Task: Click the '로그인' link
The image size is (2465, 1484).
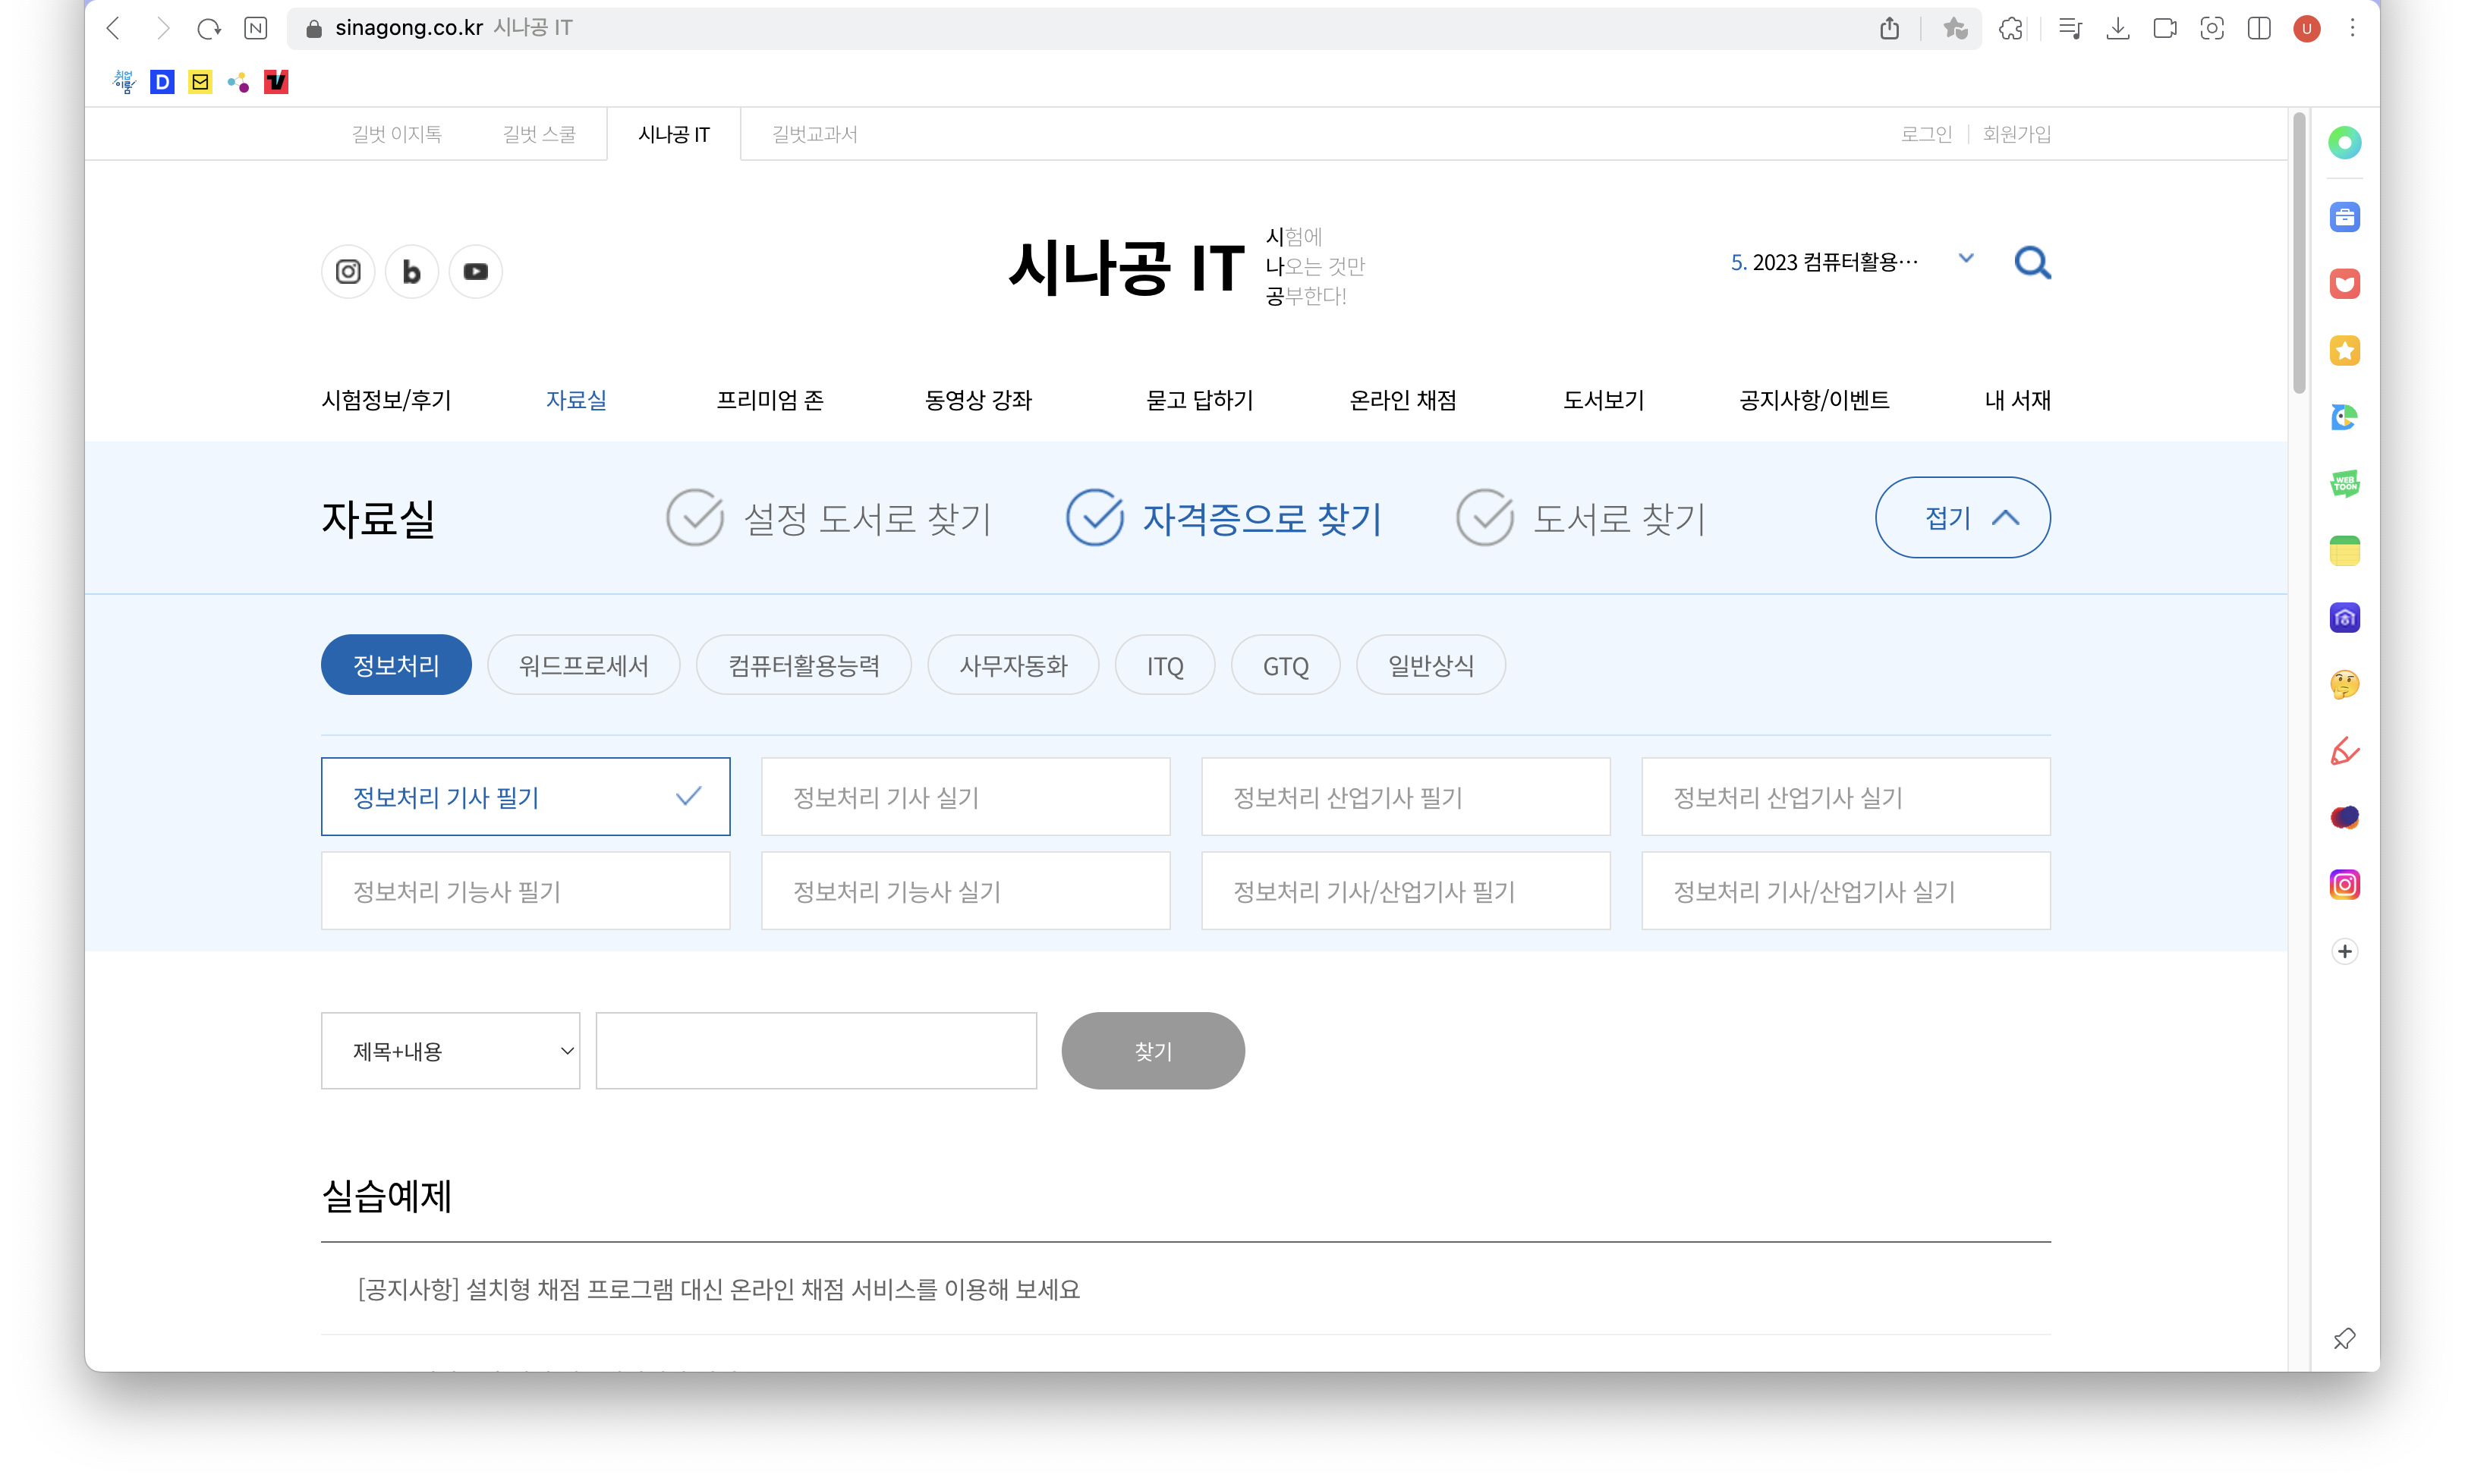Action: point(1925,134)
